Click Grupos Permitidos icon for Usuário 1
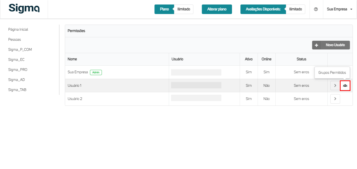357x169 pixels. click(345, 86)
